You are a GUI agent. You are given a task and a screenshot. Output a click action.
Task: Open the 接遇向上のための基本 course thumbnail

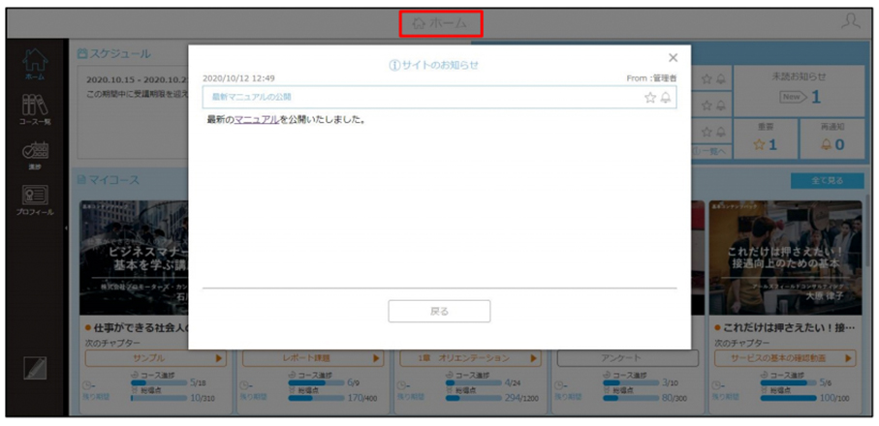point(785,258)
